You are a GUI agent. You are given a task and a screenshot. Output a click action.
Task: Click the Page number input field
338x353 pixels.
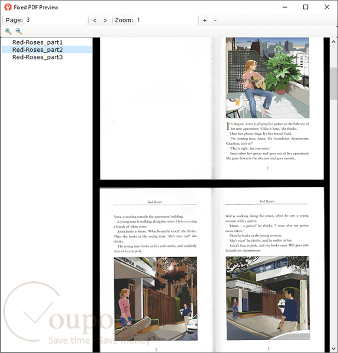pyautogui.click(x=55, y=20)
